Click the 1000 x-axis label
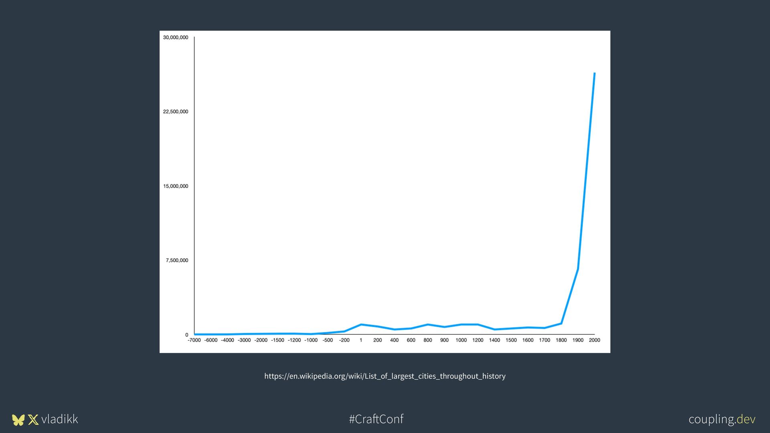The image size is (770, 433). (x=461, y=340)
